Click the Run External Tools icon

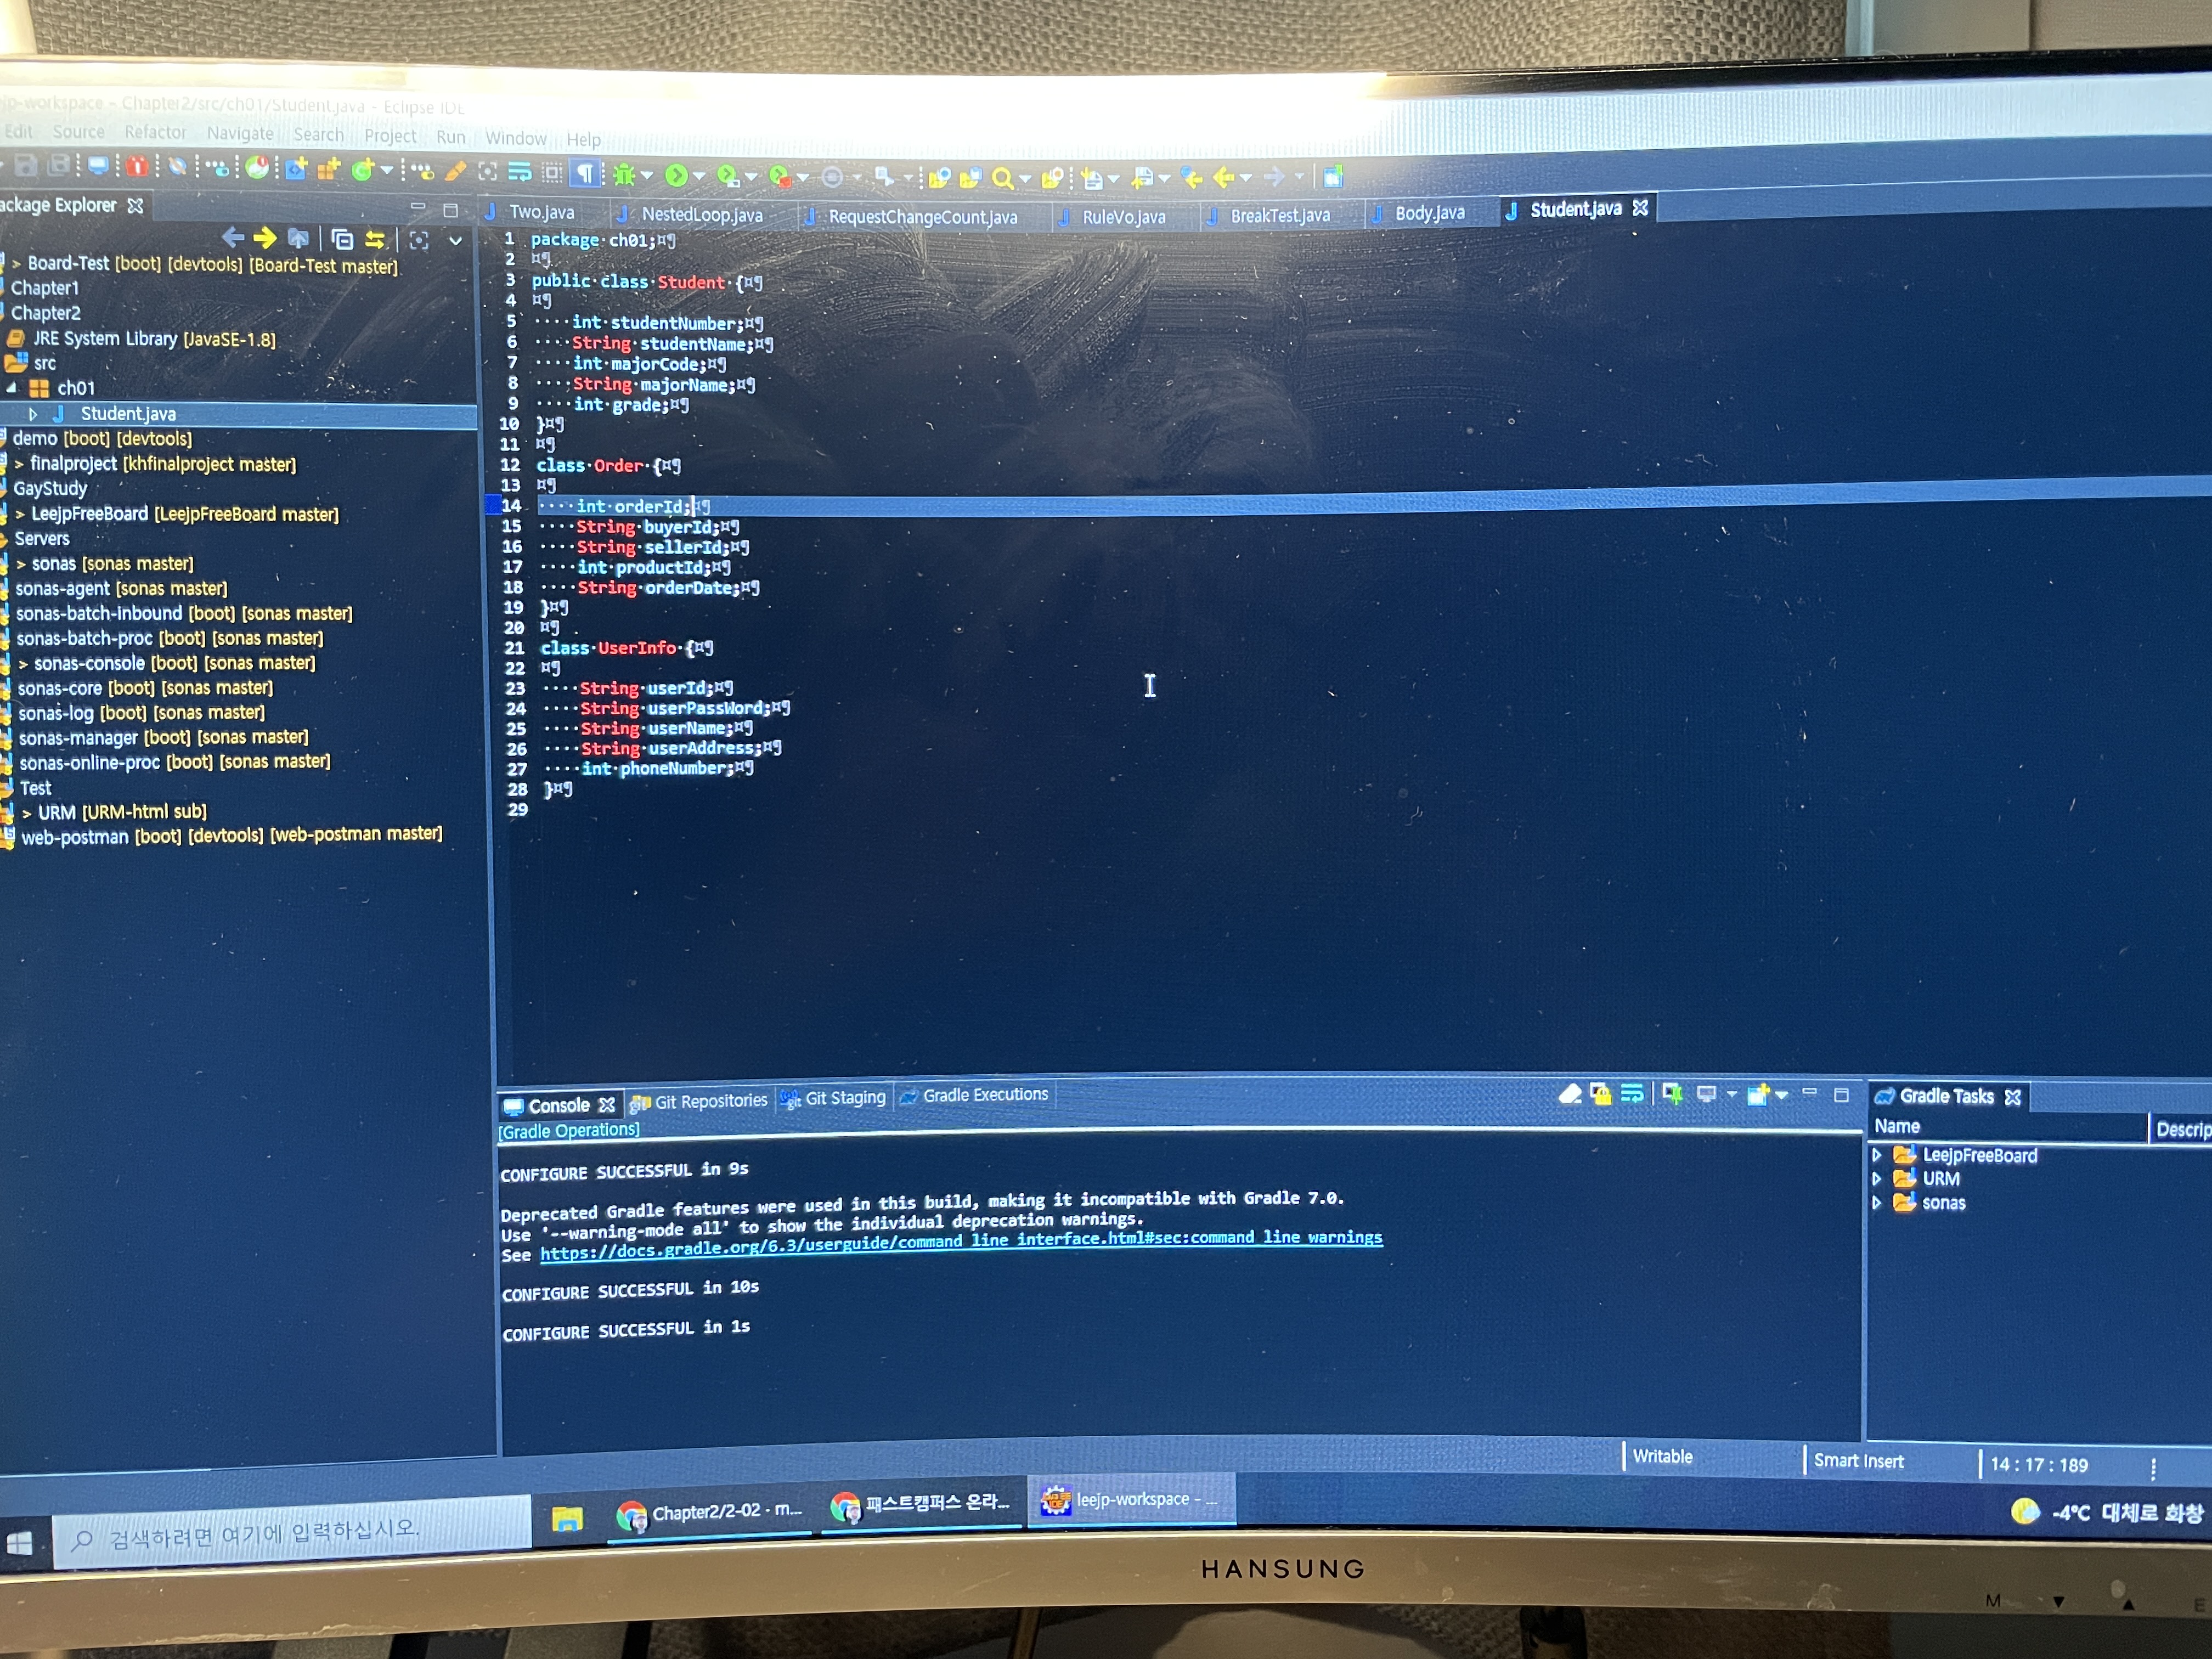pos(781,178)
